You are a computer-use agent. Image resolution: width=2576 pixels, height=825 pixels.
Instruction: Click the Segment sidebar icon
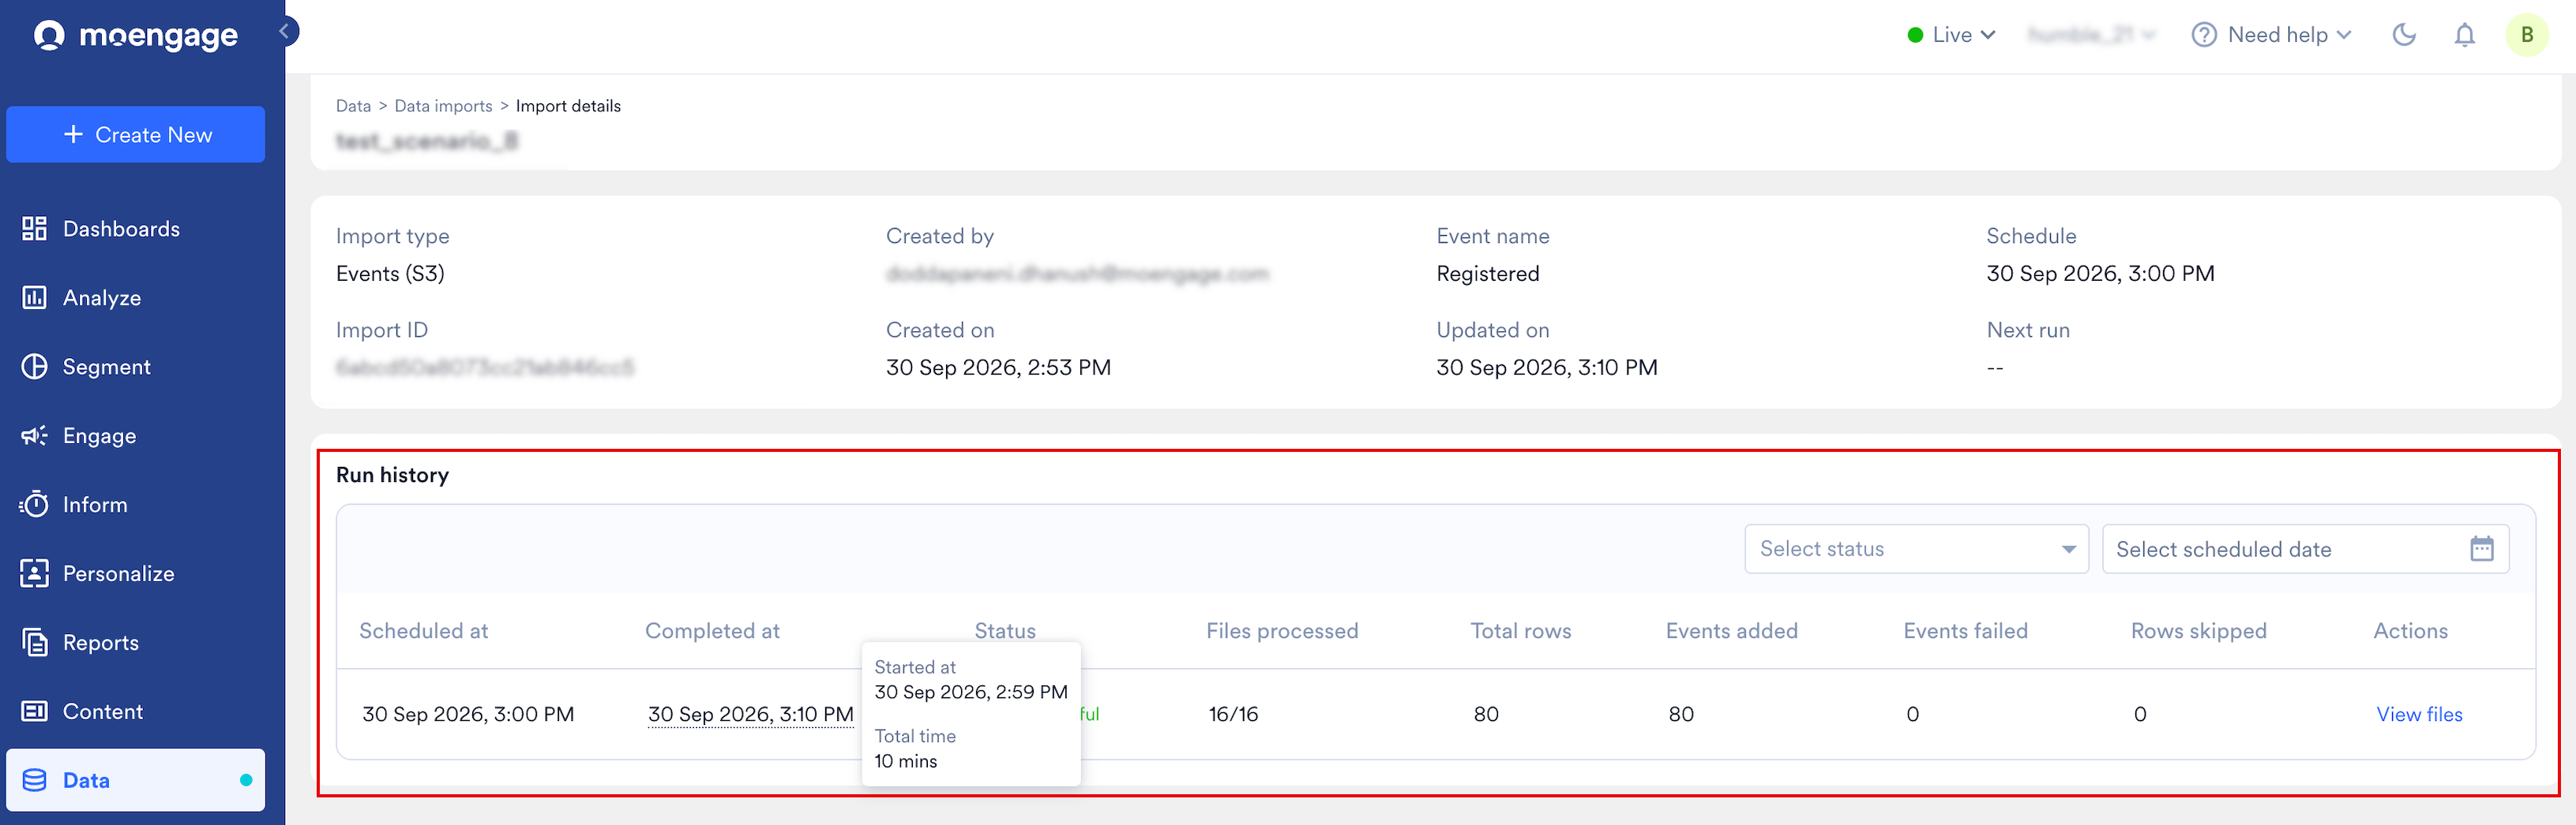pyautogui.click(x=35, y=367)
